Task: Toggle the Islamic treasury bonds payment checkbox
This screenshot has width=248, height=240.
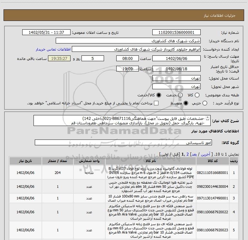Action: coord(156,103)
